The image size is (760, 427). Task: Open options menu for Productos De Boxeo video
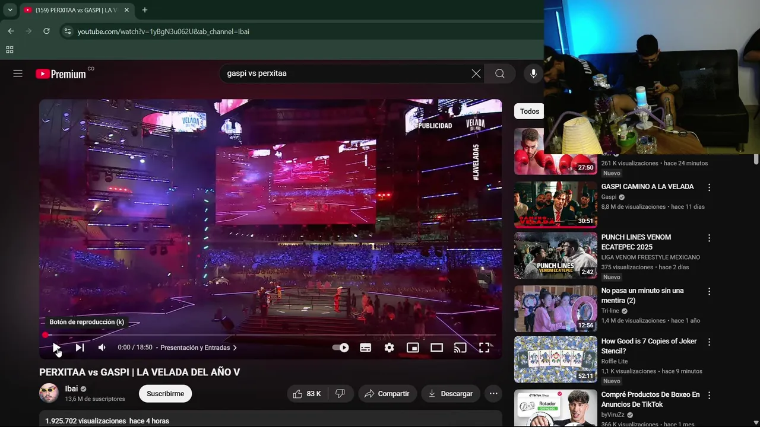[709, 395]
